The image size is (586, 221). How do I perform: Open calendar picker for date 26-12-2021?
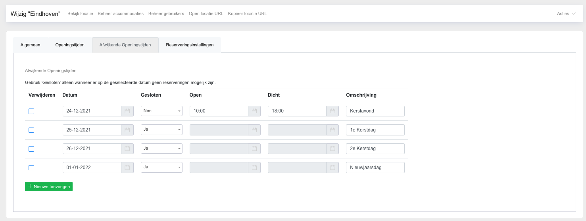point(127,149)
